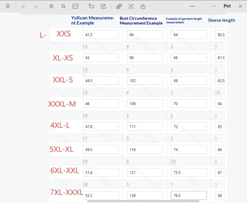Translate the image text
Screen dimensions: 247x203
tap(119, 6)
